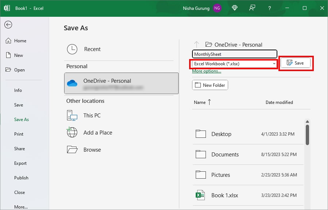Create a New Folder

click(x=210, y=85)
